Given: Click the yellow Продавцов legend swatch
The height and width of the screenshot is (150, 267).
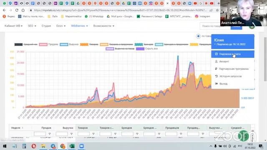Looking at the screenshot, I should (194, 45).
